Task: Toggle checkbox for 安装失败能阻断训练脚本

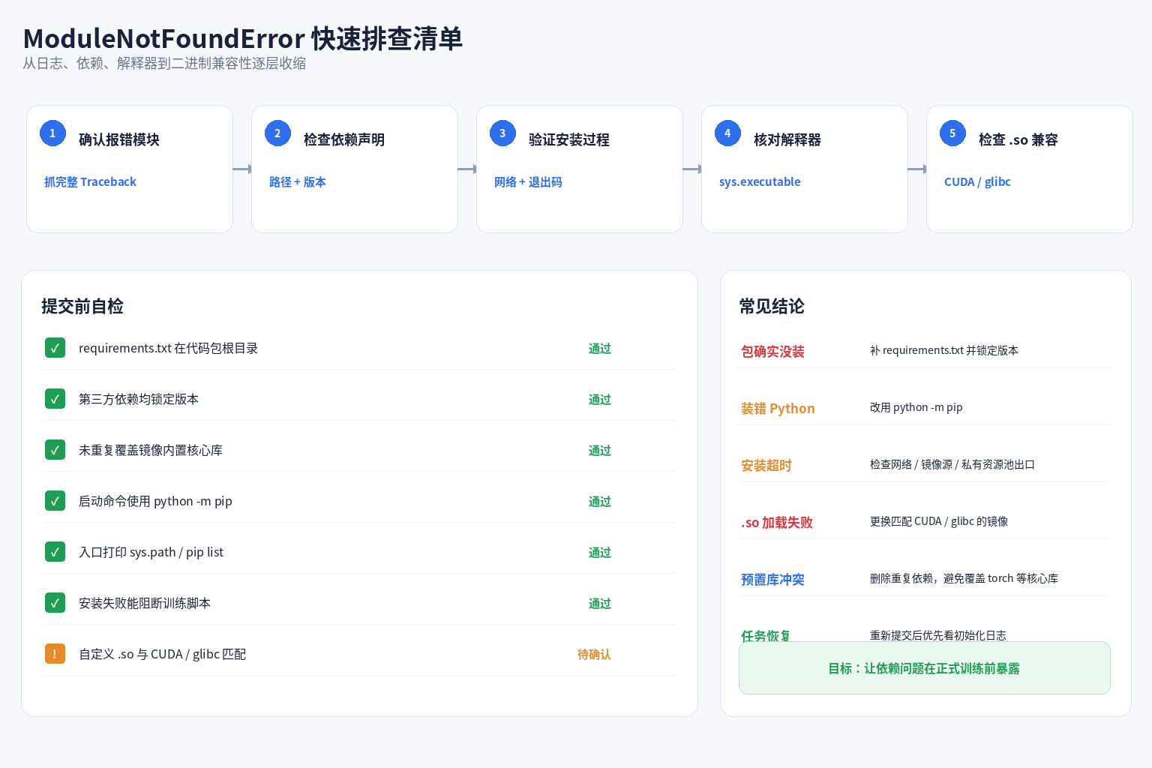Action: pos(55,603)
